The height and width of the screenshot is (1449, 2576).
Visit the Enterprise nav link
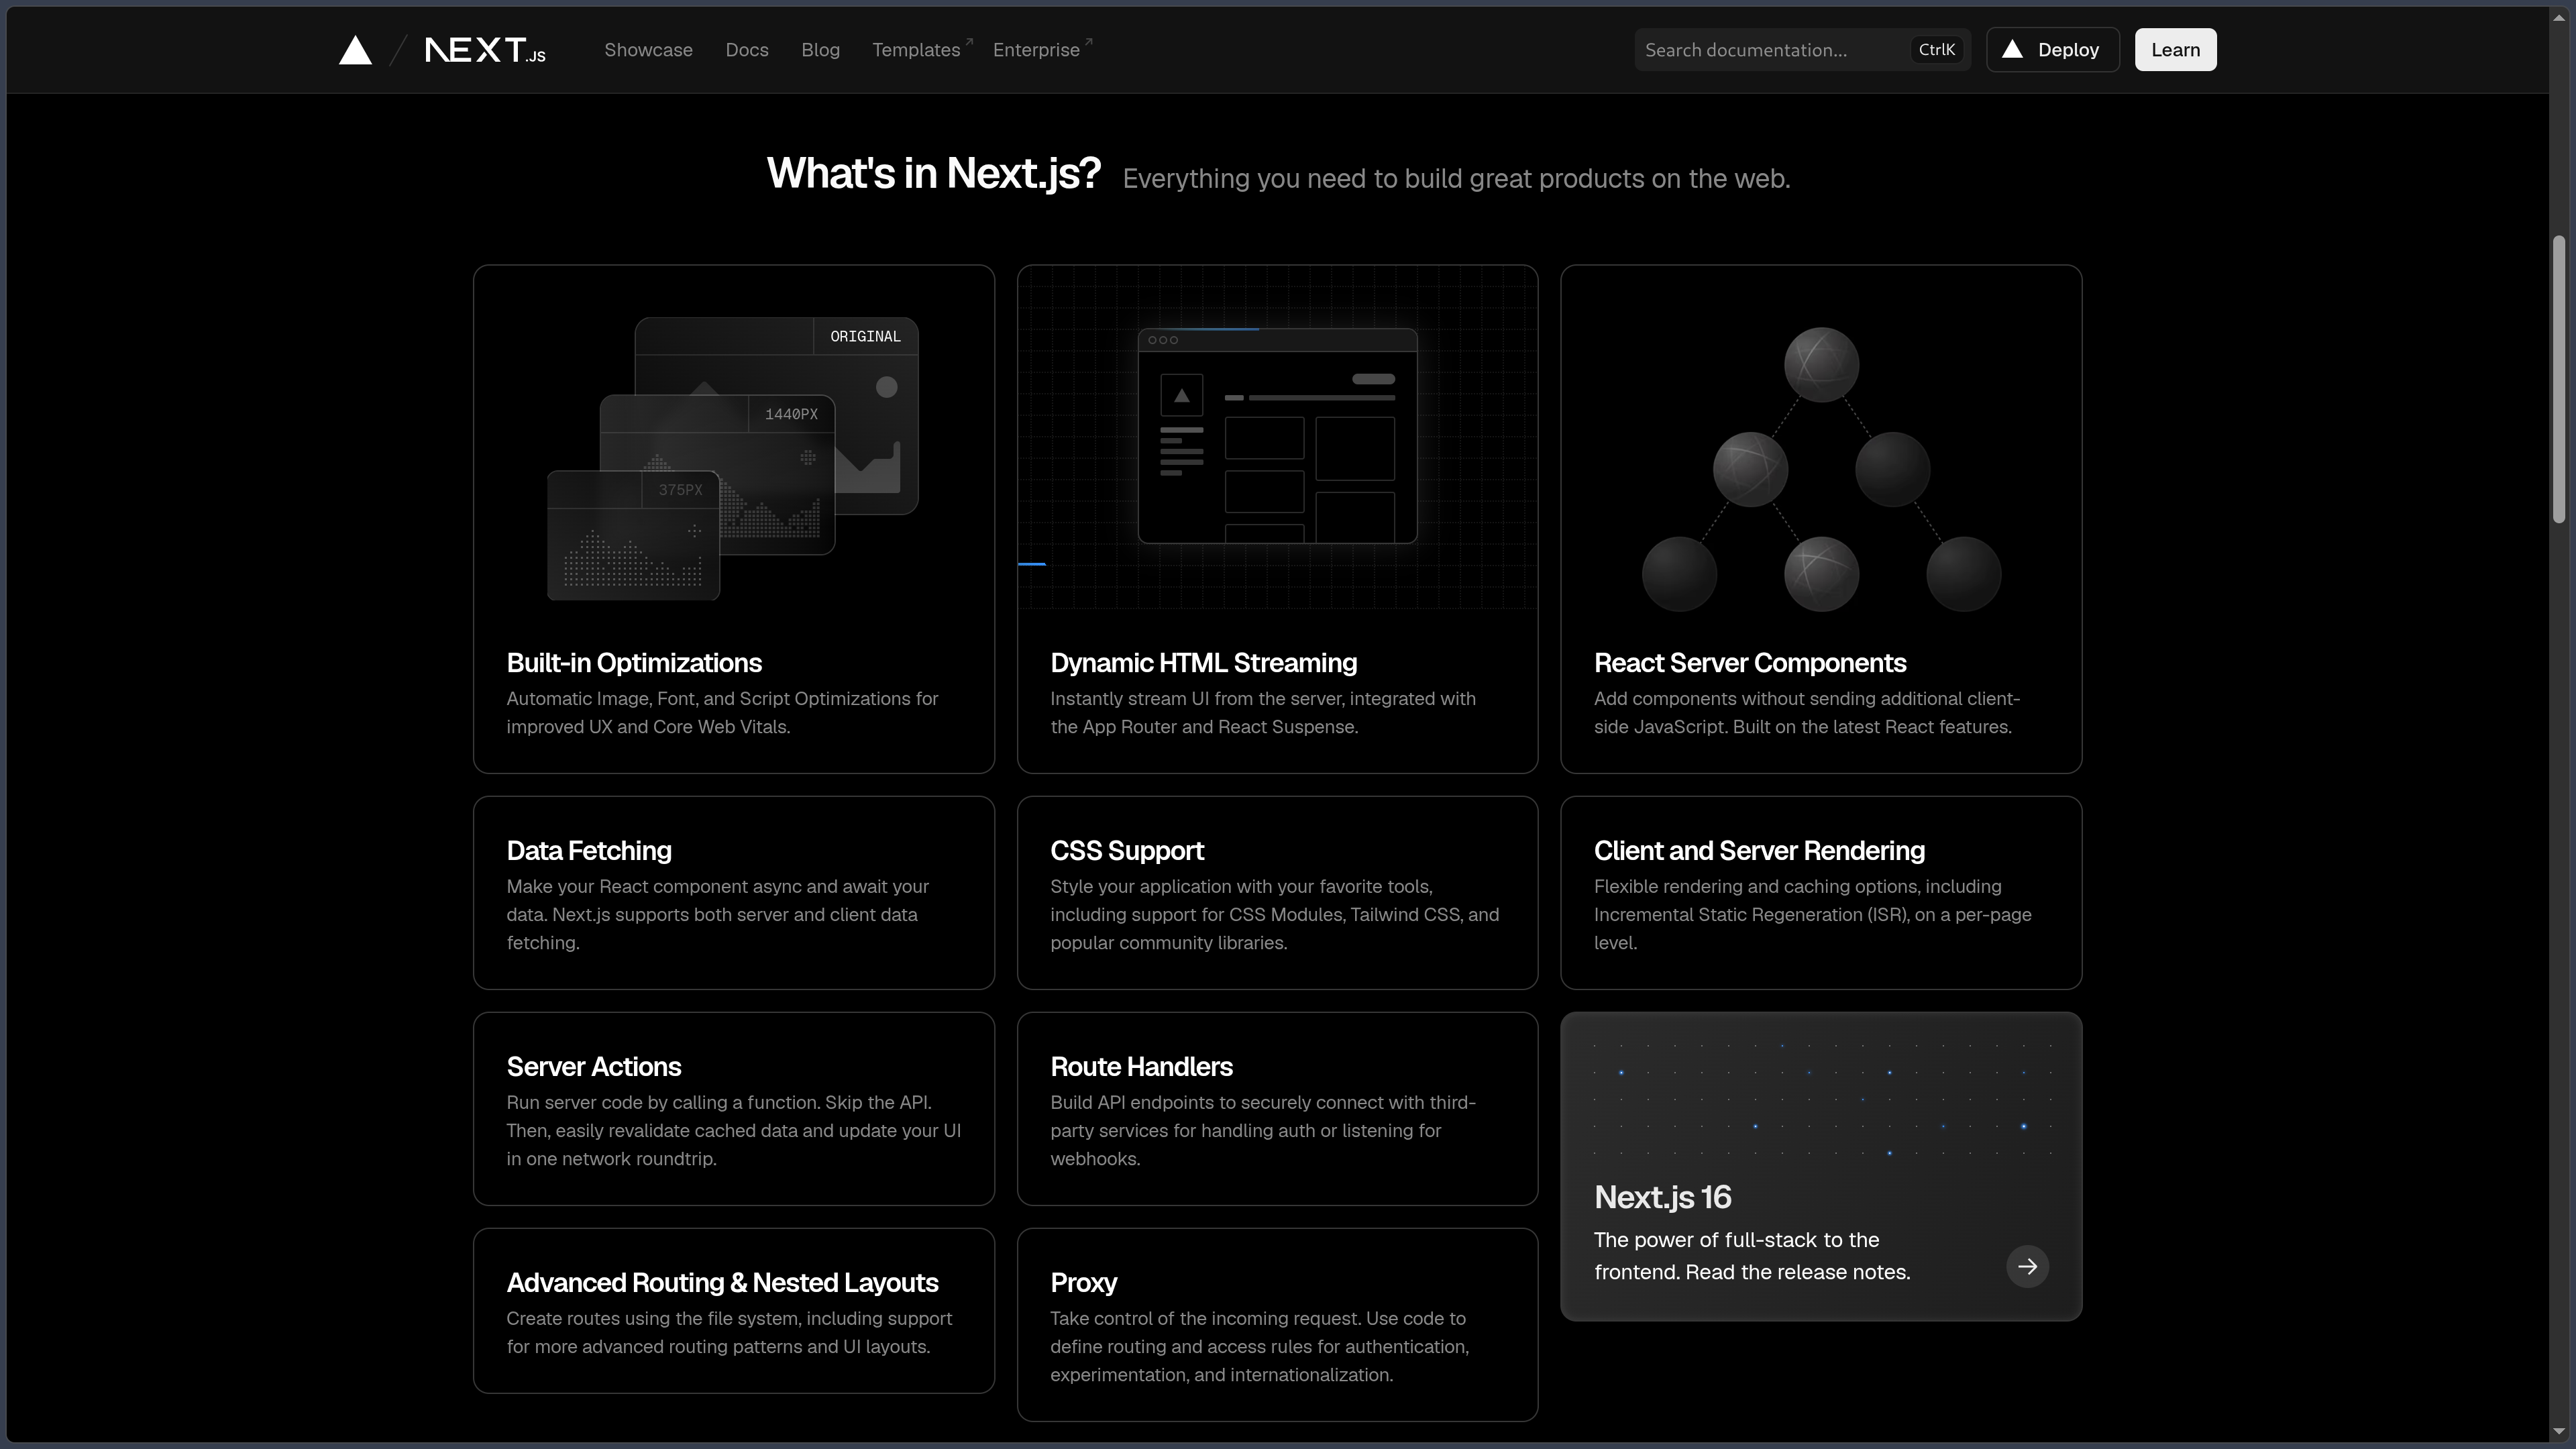[x=1042, y=50]
